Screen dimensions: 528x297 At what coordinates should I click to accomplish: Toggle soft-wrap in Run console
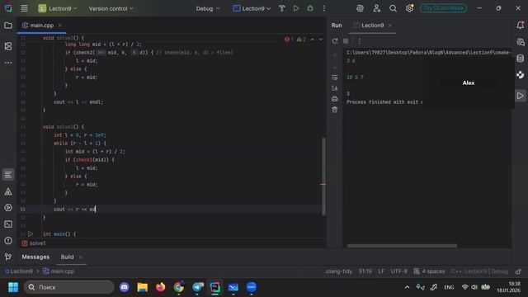[334, 78]
